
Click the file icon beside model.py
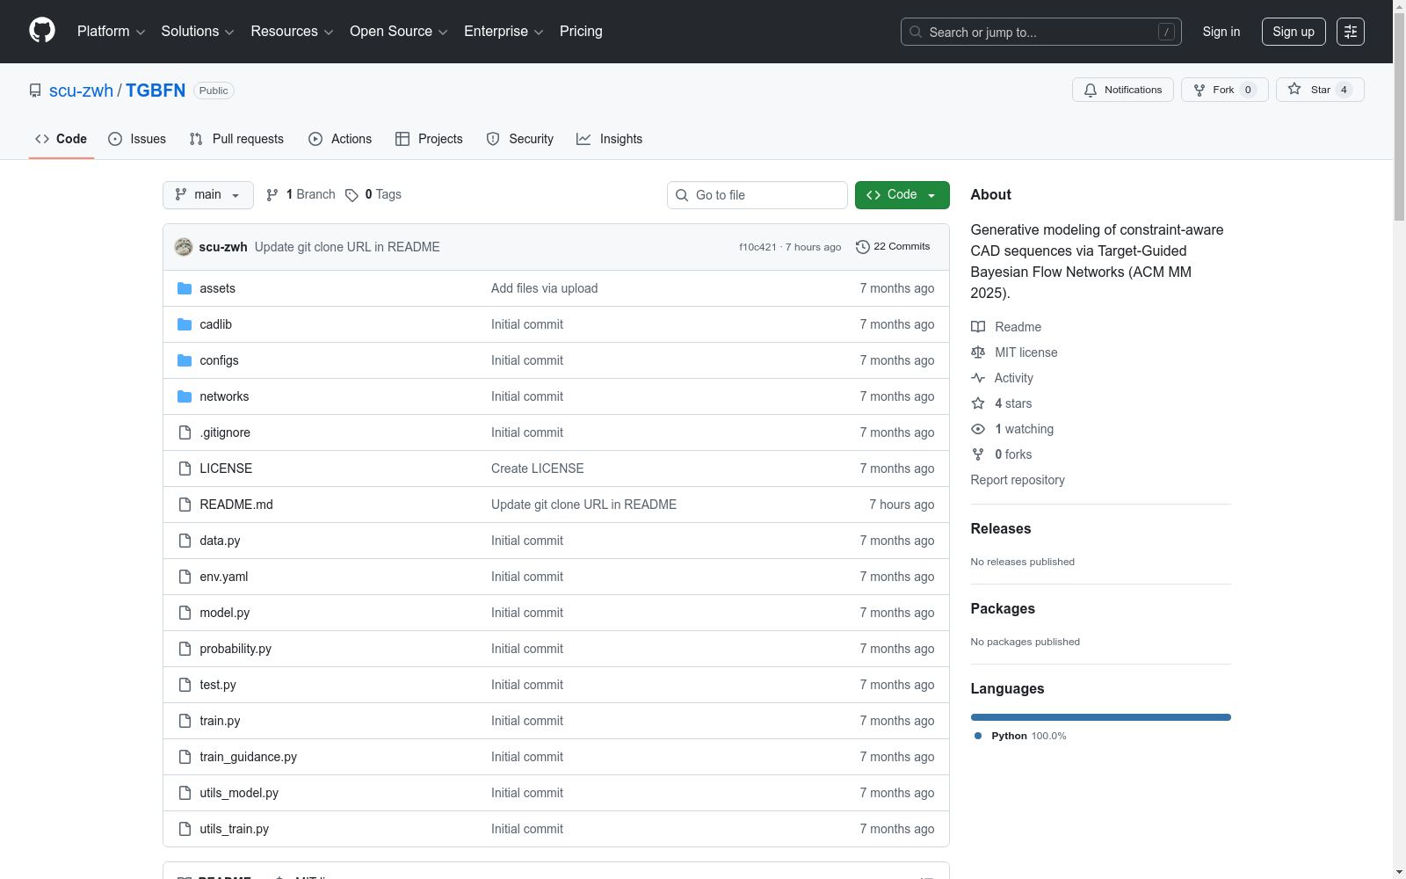point(185,613)
